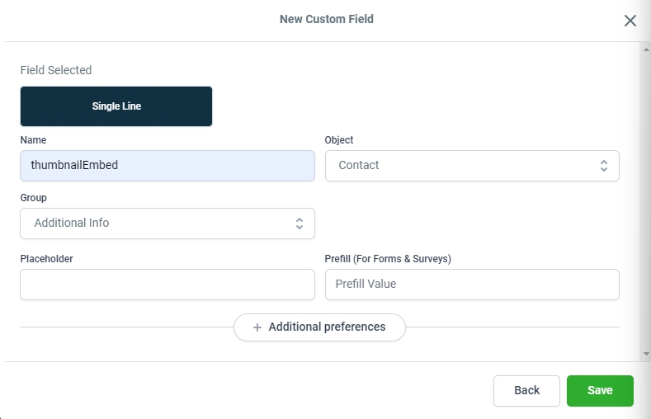Click the New Custom Field title text
Screen dimensions: 651x419
click(x=326, y=19)
